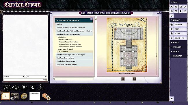Image resolution: width=188 pixels, height=105 pixels.
Task: Click the Books pages icon
Action: point(172,34)
